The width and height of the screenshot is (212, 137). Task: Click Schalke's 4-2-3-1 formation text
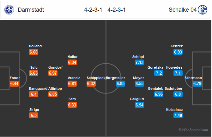click(116, 10)
